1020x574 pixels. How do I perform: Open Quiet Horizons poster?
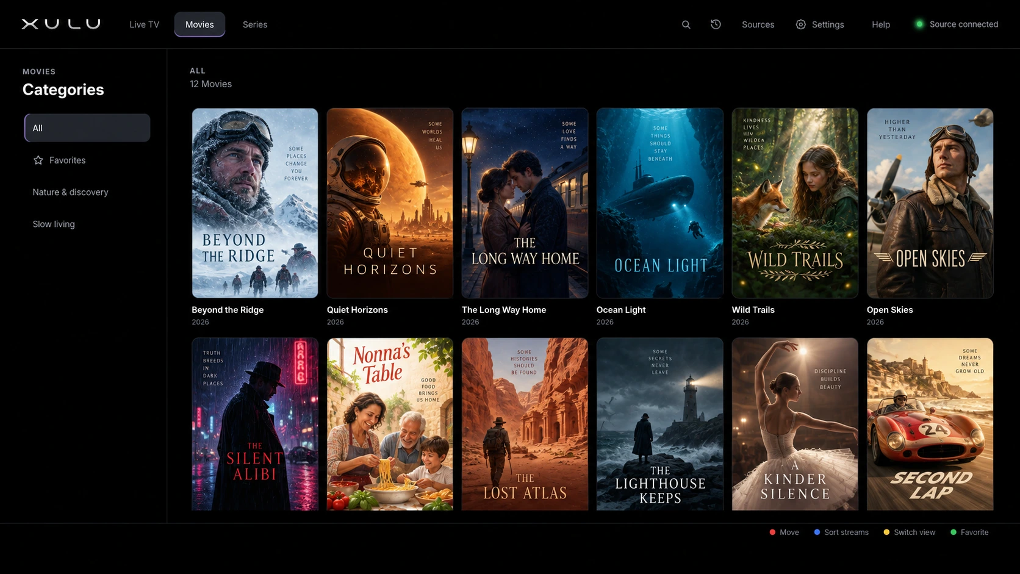(390, 203)
